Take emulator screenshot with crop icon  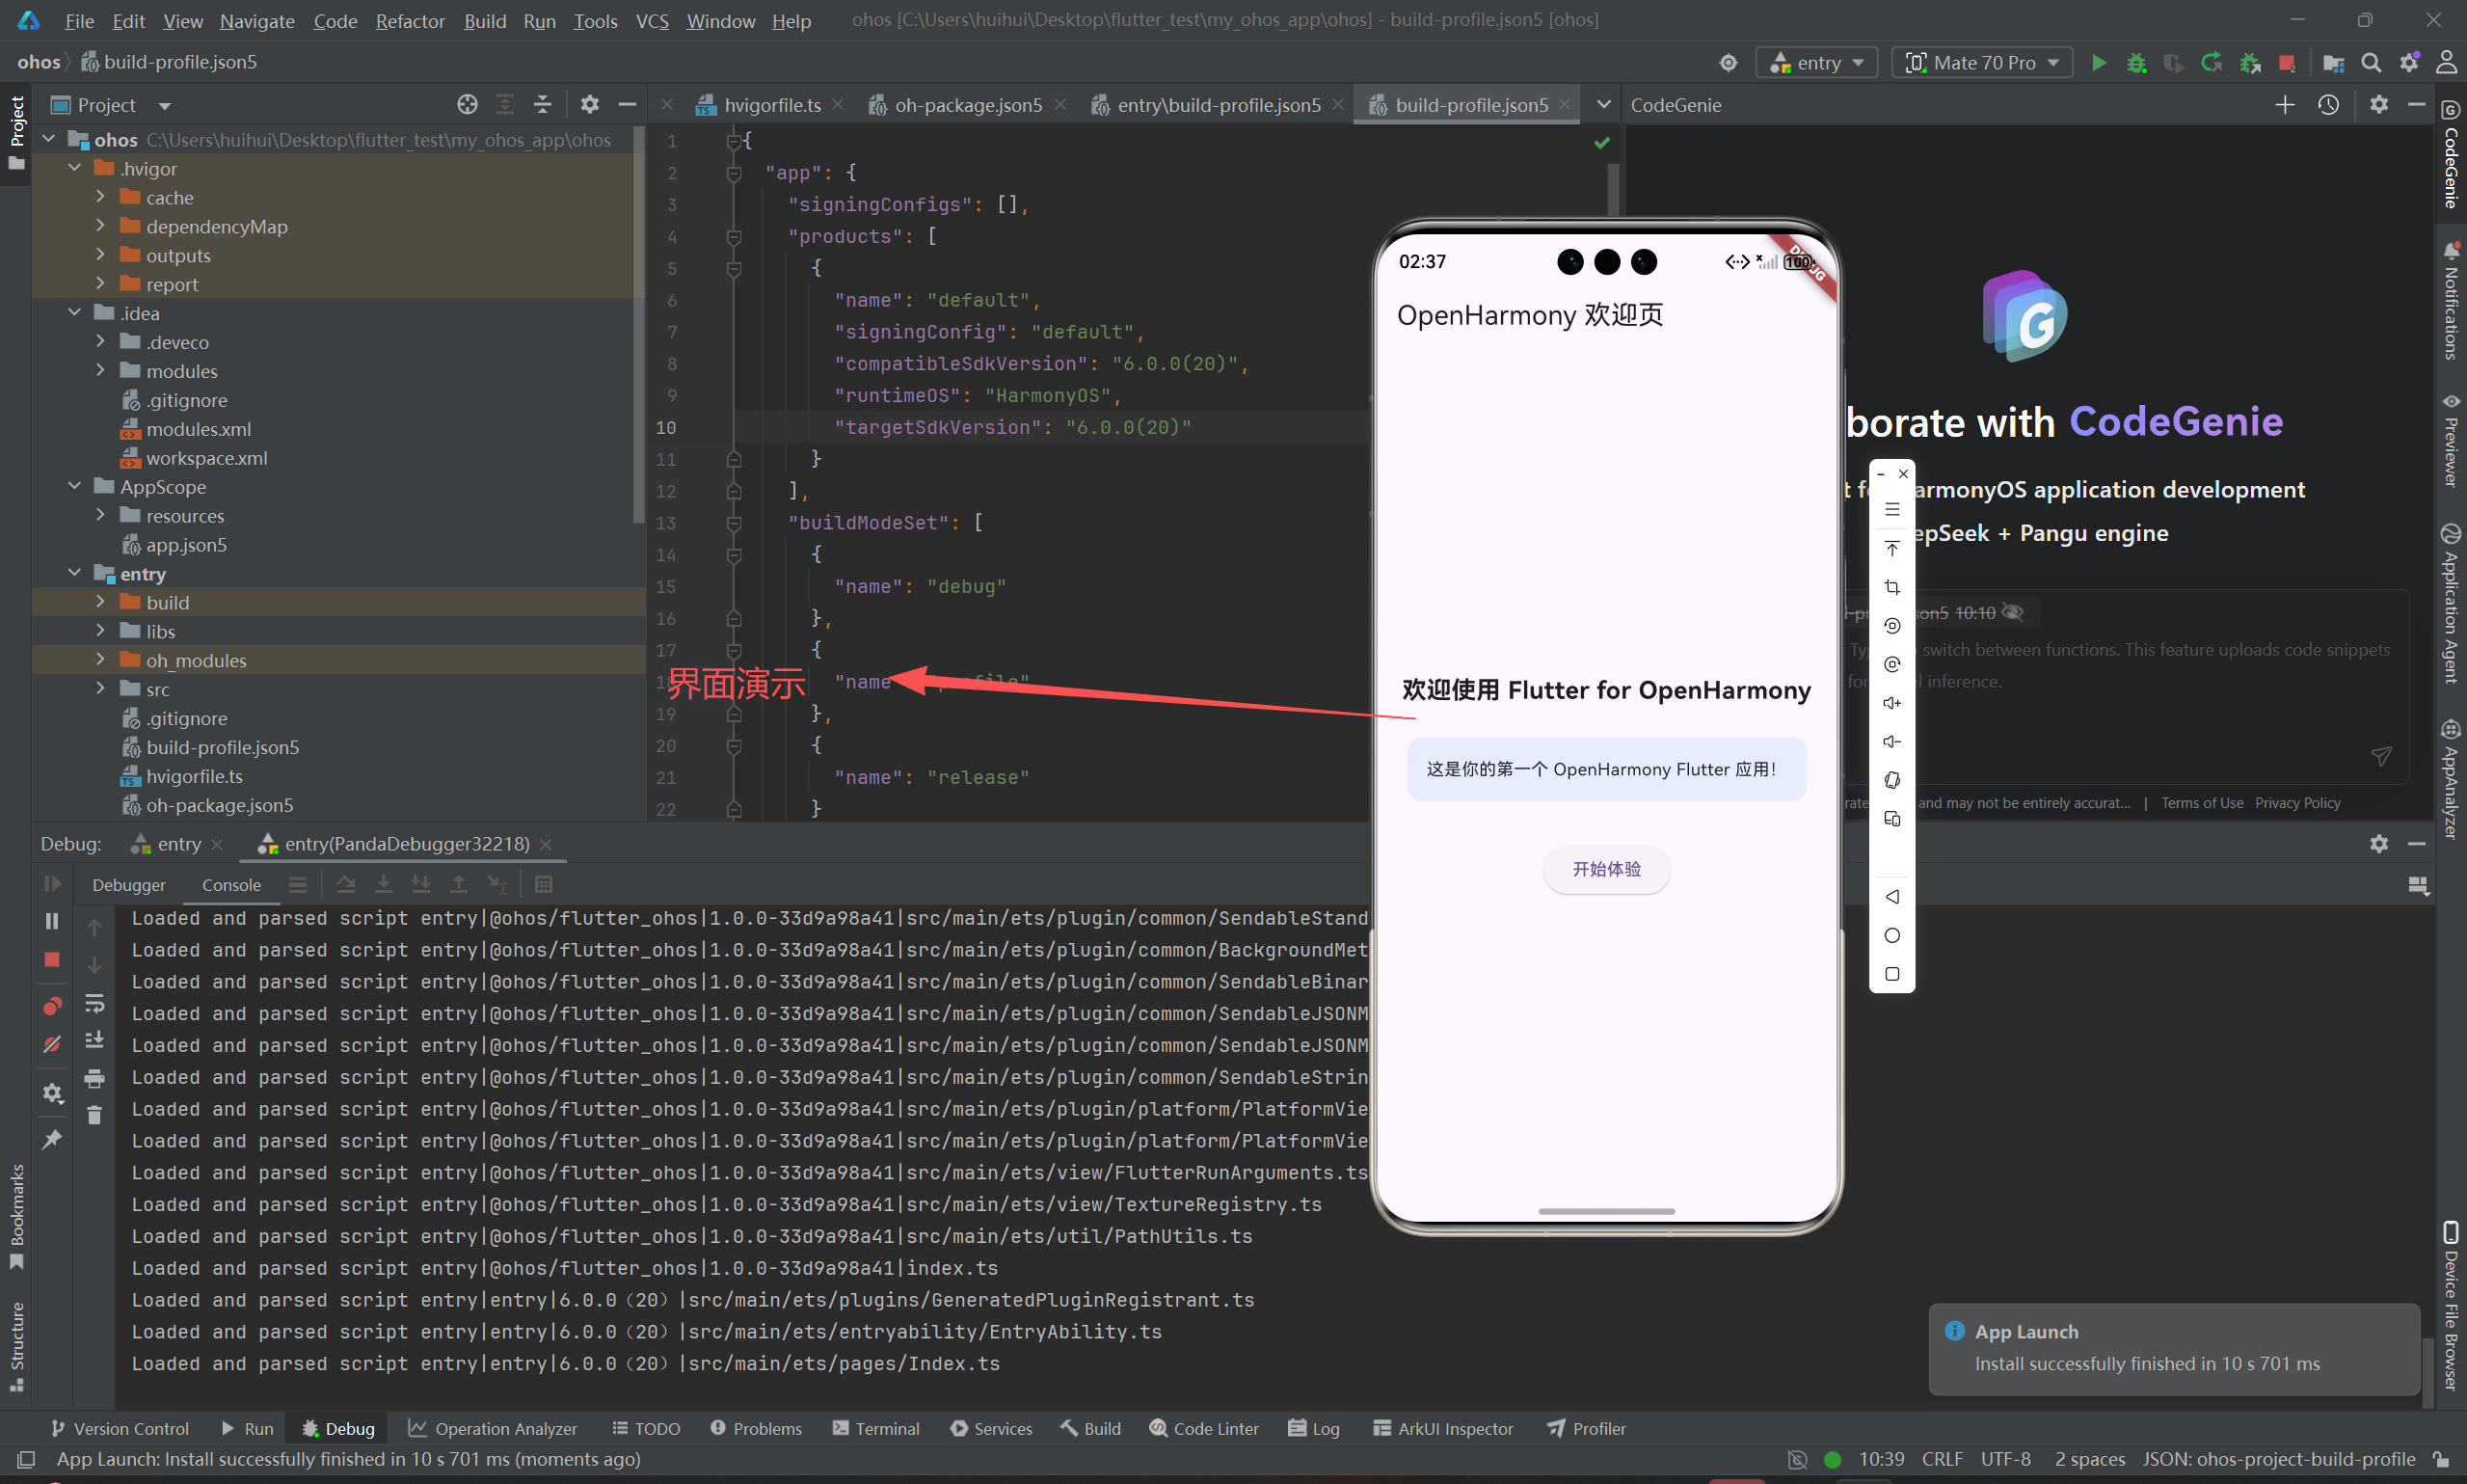click(1891, 587)
